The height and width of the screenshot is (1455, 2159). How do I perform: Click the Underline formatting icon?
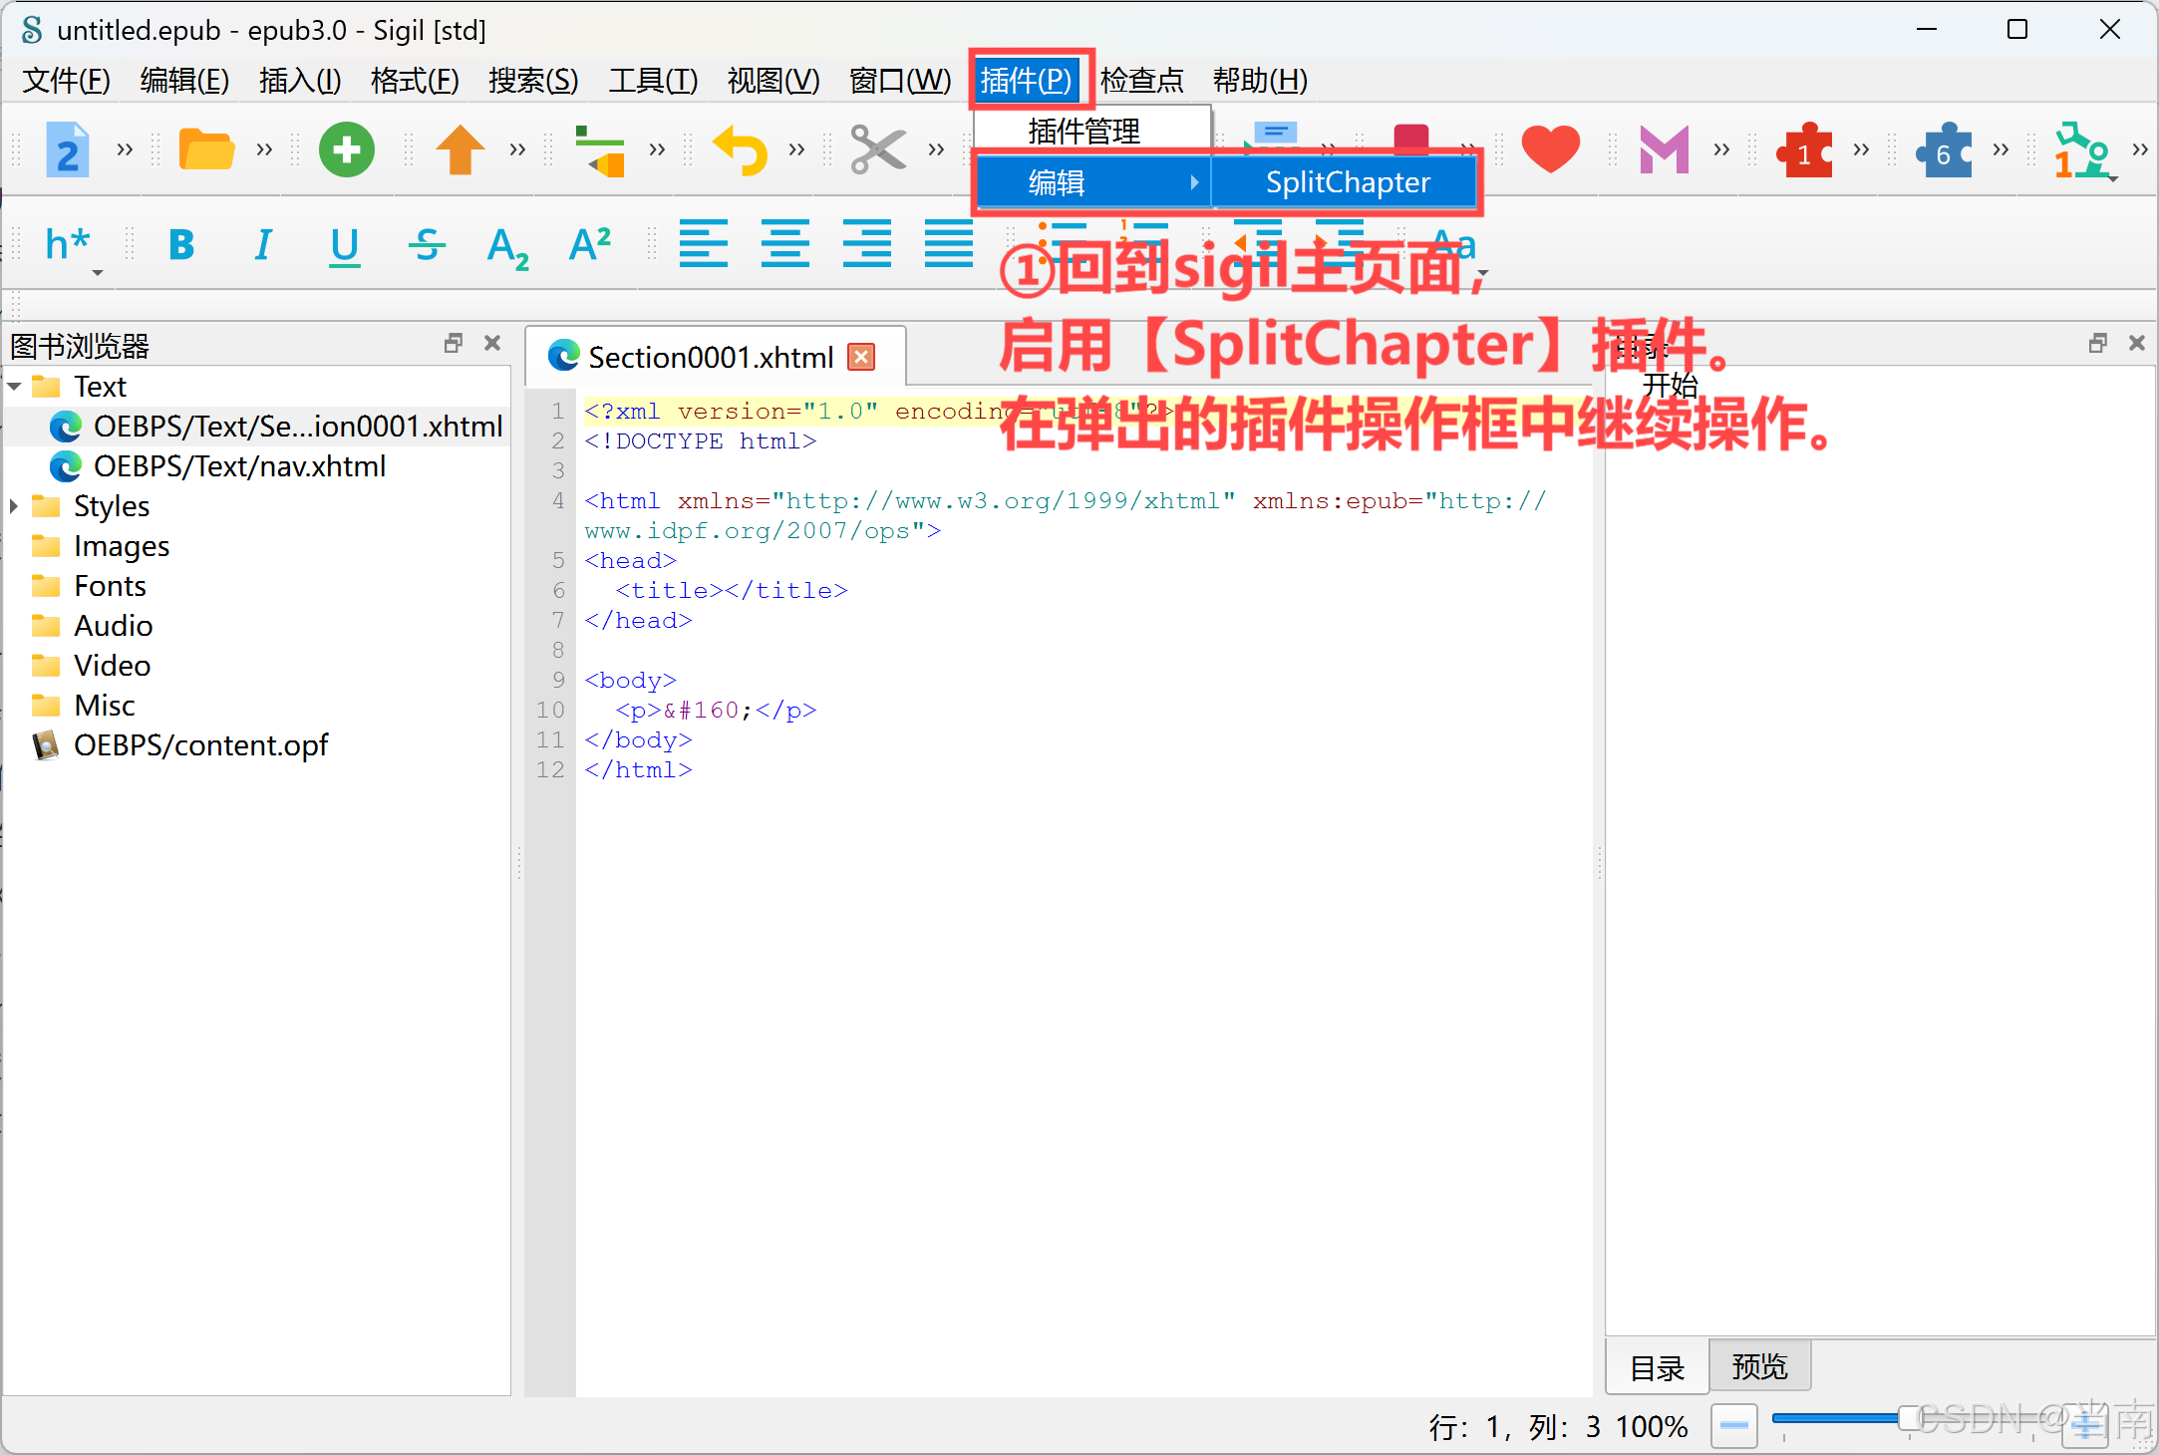(x=343, y=245)
